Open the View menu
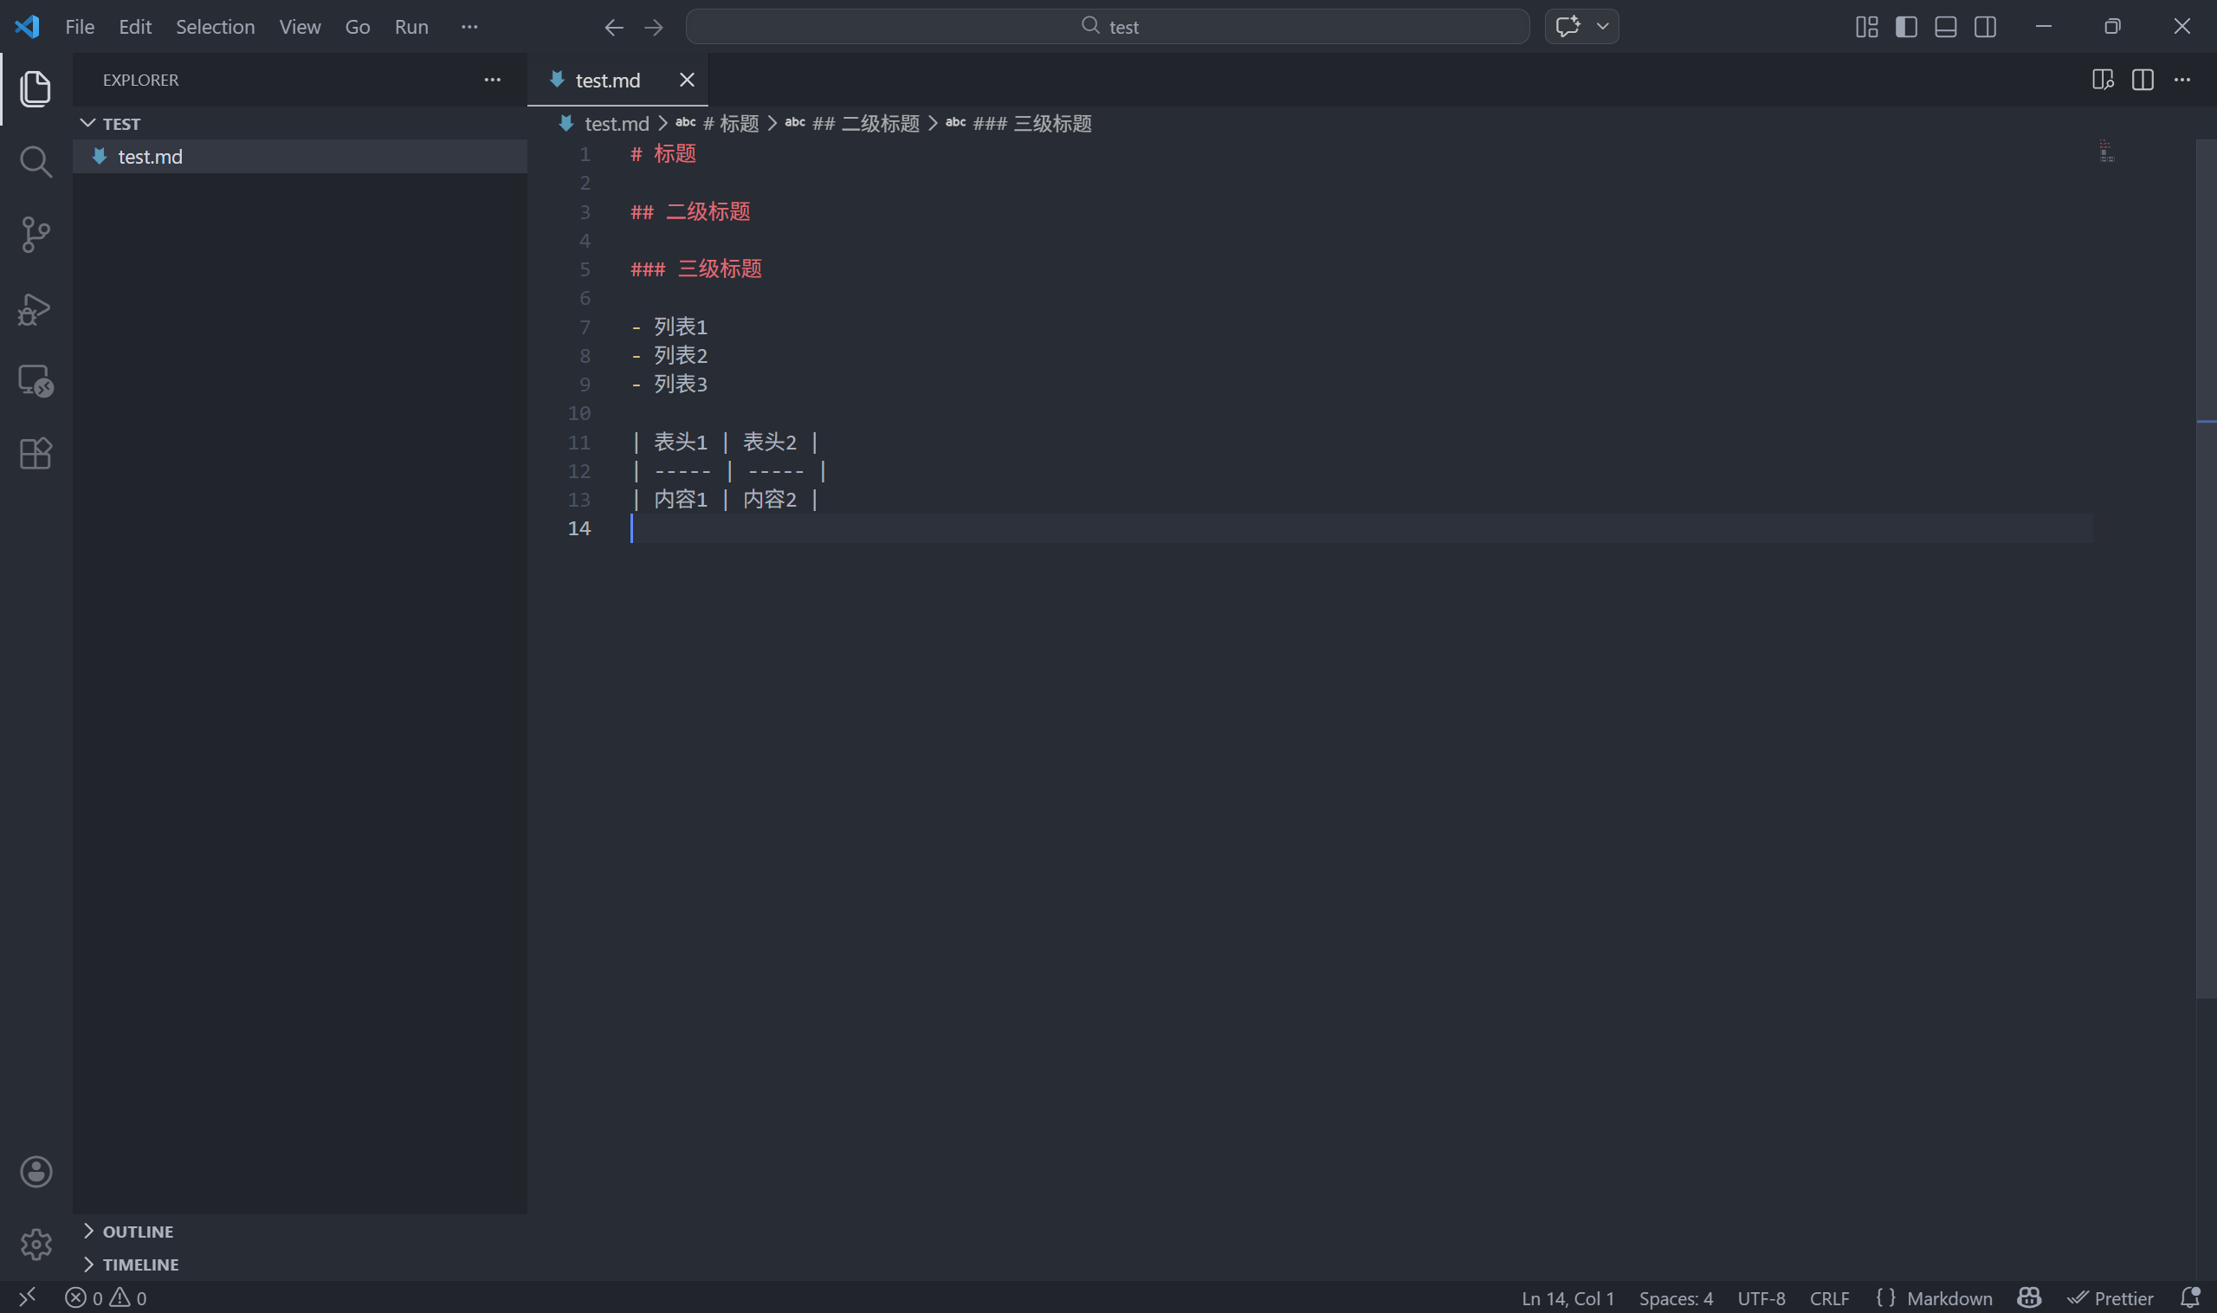Viewport: 2217px width, 1313px height. [299, 27]
